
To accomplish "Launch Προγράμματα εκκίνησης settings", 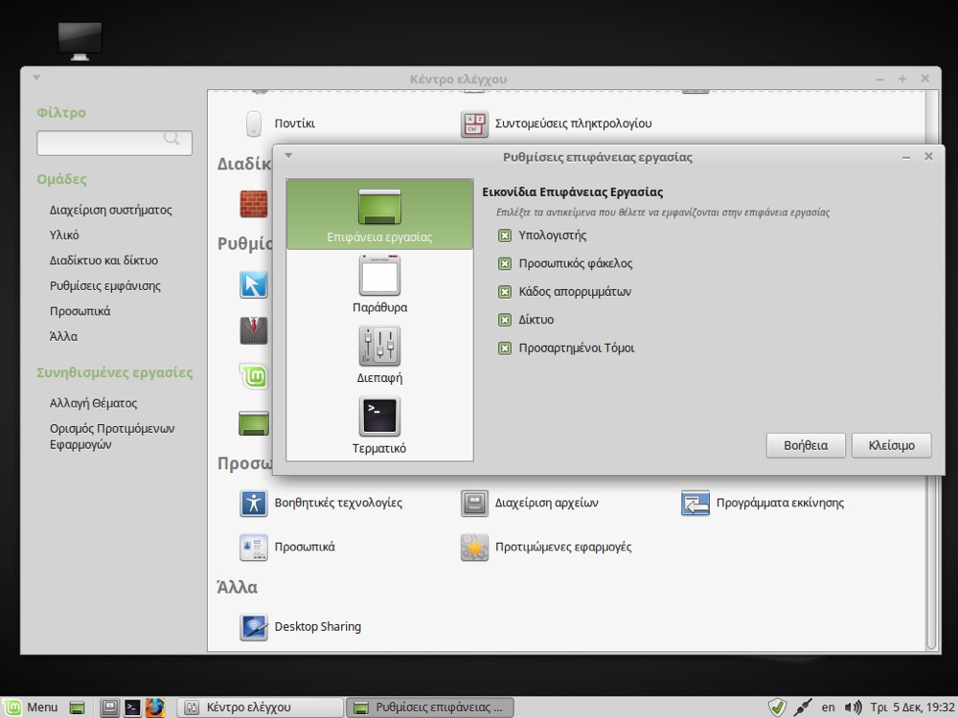I will tap(696, 503).
